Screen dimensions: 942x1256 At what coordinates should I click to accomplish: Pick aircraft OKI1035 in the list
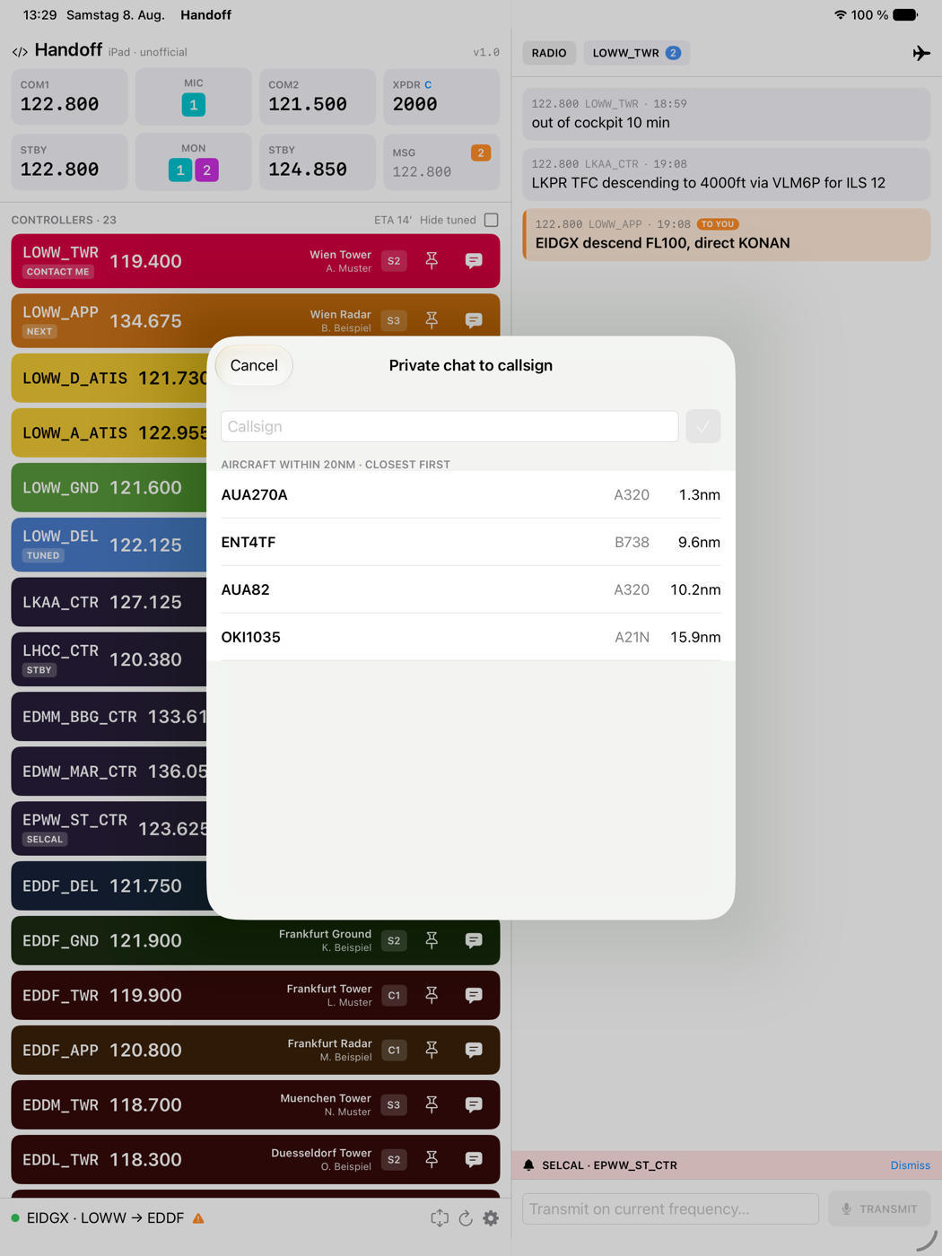pos(471,637)
